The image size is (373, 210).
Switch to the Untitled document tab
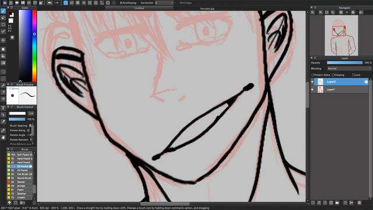(x=139, y=8)
